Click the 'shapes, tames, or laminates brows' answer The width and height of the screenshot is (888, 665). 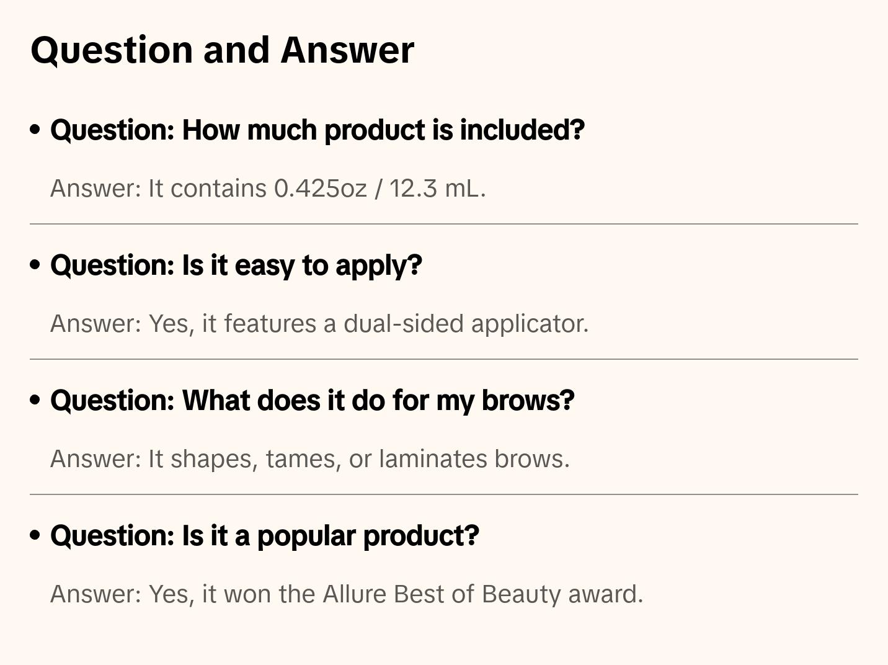[x=309, y=459]
